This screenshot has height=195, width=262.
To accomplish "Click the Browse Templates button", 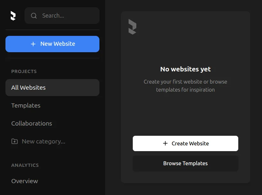I will 185,163.
